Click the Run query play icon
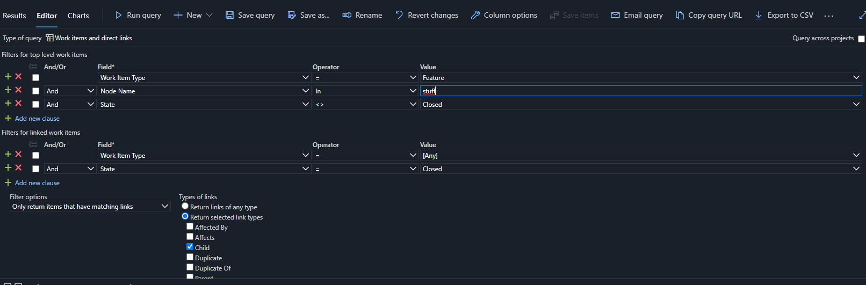Viewport: 866px width, 285px height. (119, 15)
